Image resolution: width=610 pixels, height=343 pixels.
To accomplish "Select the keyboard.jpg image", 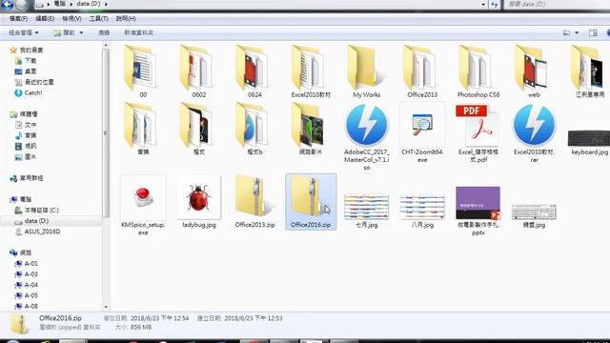I will 589,142.
